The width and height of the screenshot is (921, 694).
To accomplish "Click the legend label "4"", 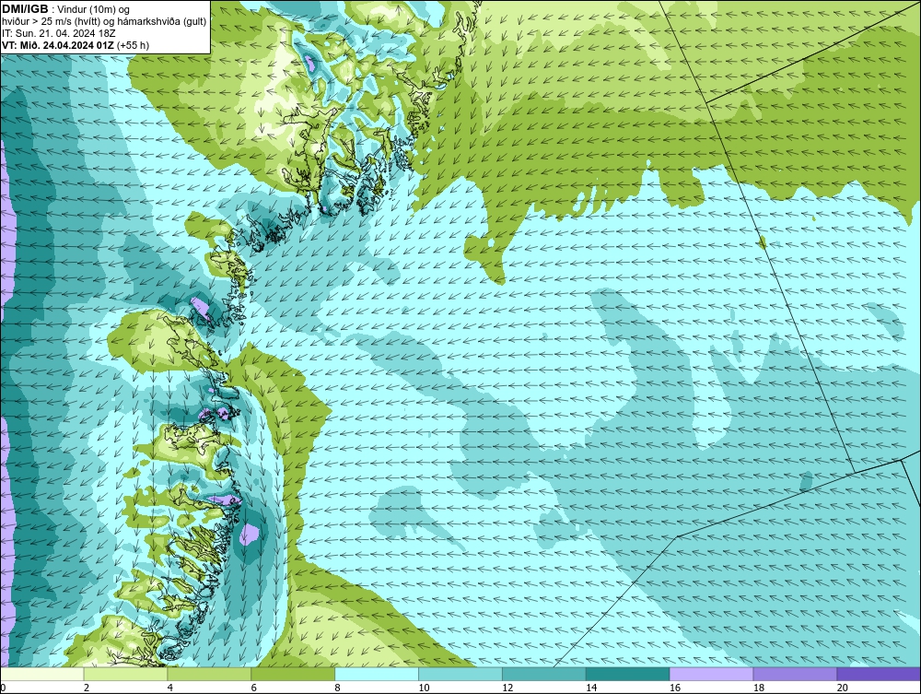I will (x=169, y=688).
